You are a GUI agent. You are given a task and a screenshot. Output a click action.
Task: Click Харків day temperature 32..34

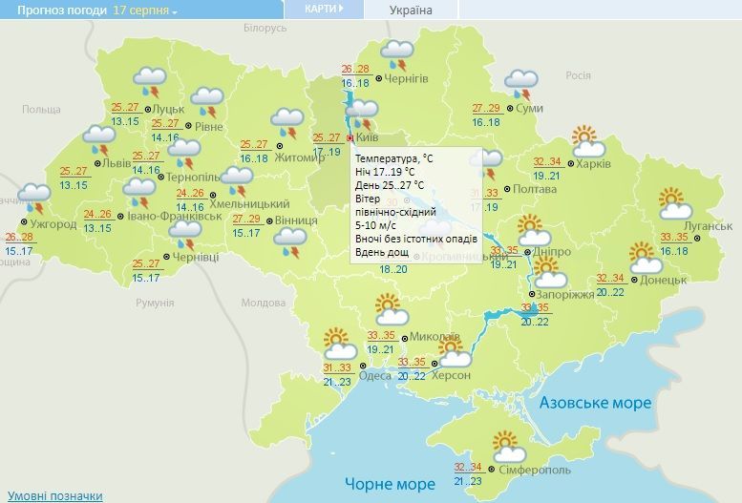[x=547, y=162]
